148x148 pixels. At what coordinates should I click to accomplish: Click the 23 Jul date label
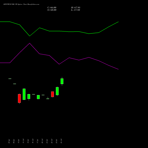(57, 141)
